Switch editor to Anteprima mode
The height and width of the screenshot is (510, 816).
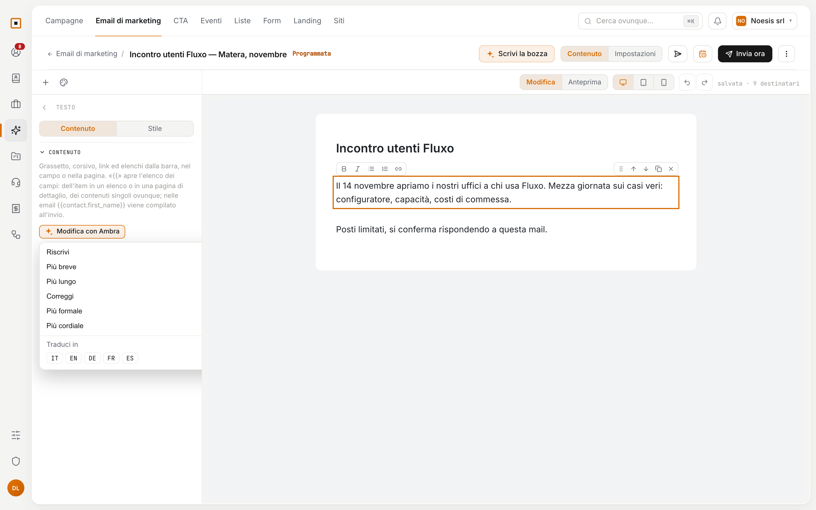click(x=584, y=82)
